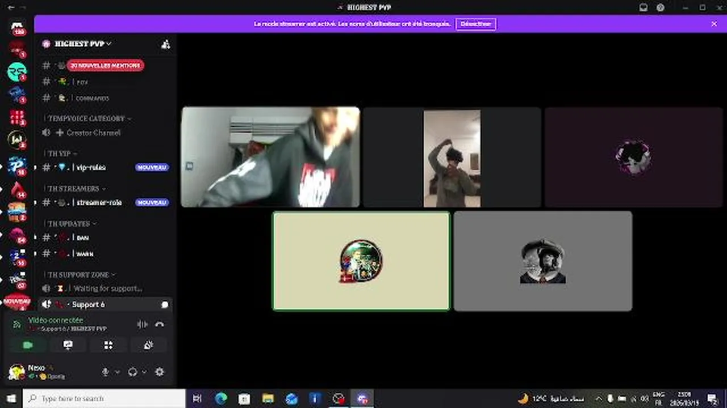Open Task View on the taskbar

point(197,398)
